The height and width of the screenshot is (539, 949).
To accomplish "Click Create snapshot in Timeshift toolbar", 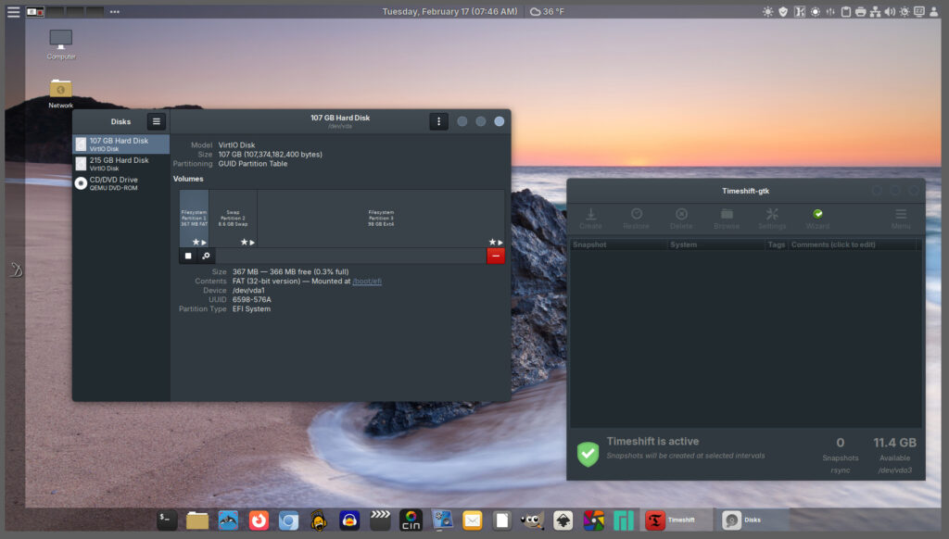I will pyautogui.click(x=590, y=219).
